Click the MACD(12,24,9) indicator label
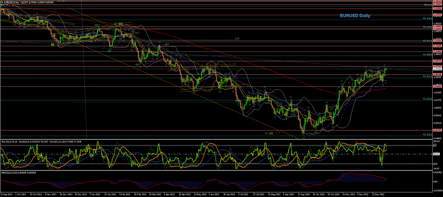443x197 pixels. tap(9, 172)
